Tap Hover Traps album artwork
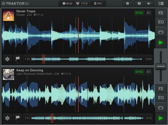Image resolution: width=168 pixels, height=125 pixels. [x=8, y=15]
